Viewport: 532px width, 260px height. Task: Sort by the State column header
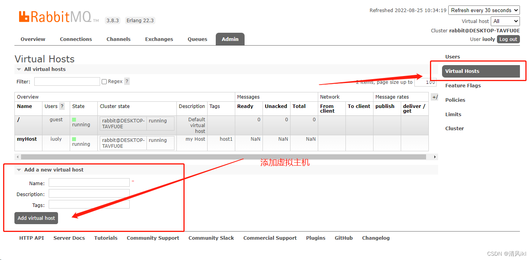(78, 106)
